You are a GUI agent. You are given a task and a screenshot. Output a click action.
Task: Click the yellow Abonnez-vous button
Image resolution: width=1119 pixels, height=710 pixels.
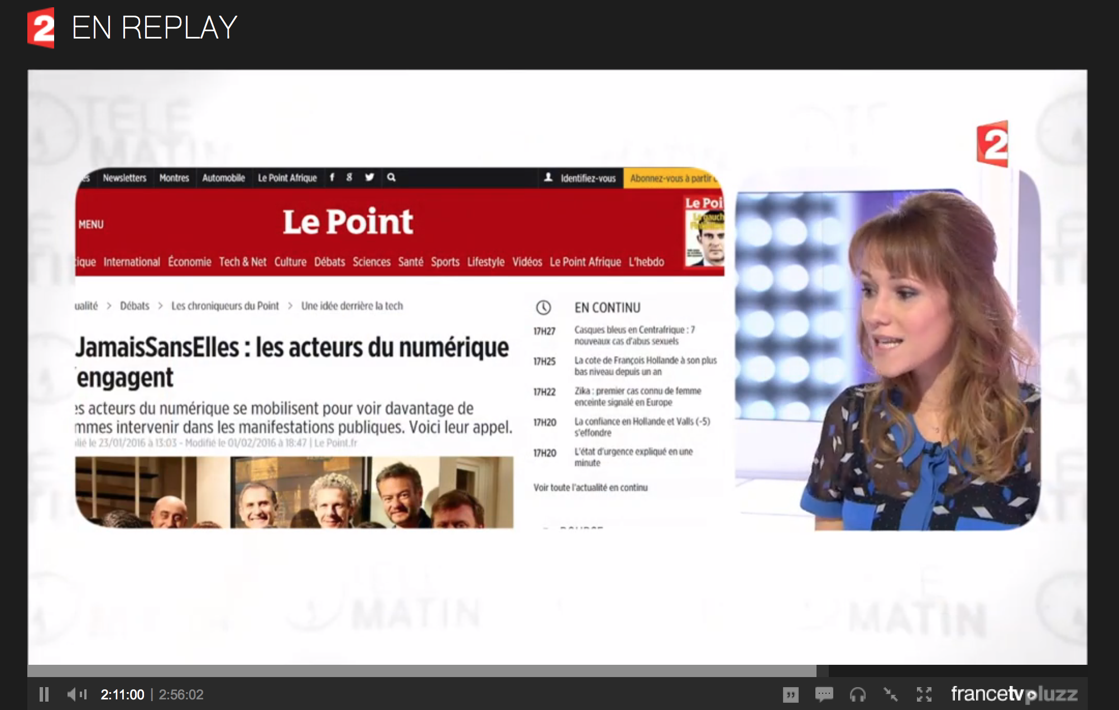[x=673, y=178]
